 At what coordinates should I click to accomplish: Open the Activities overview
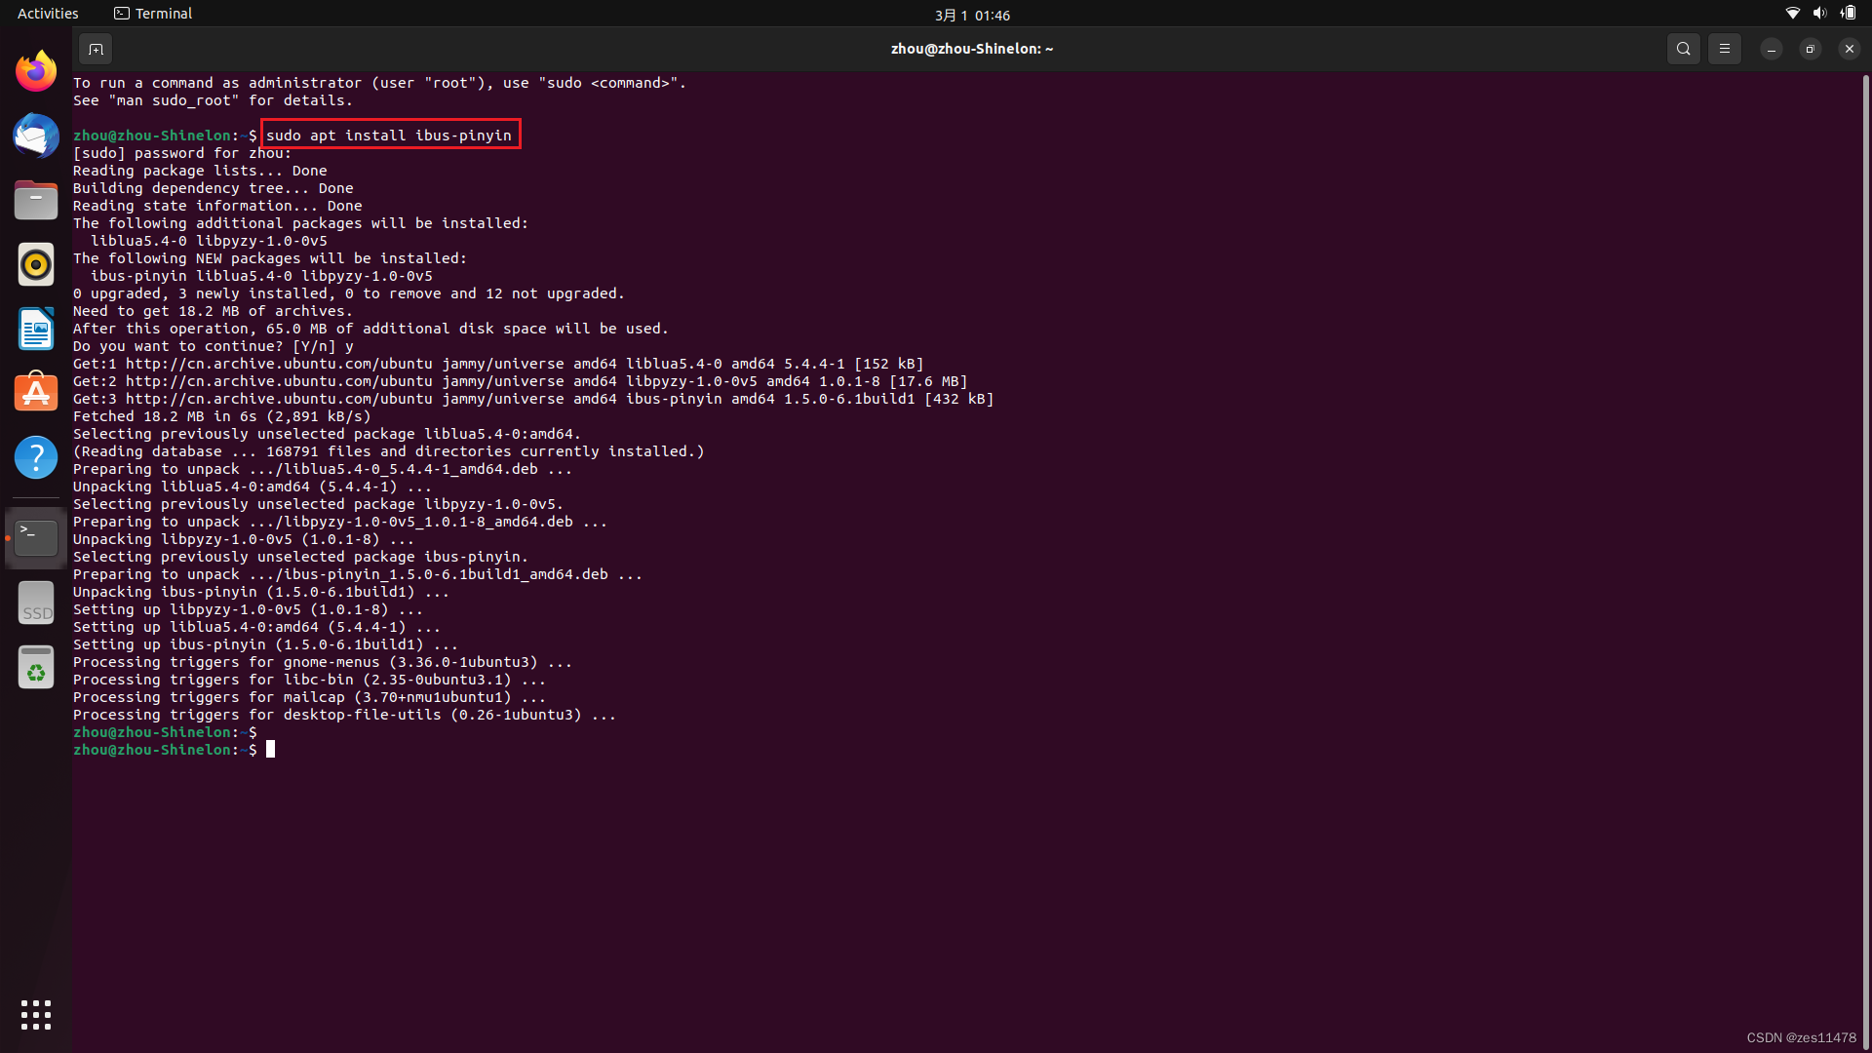tap(48, 13)
